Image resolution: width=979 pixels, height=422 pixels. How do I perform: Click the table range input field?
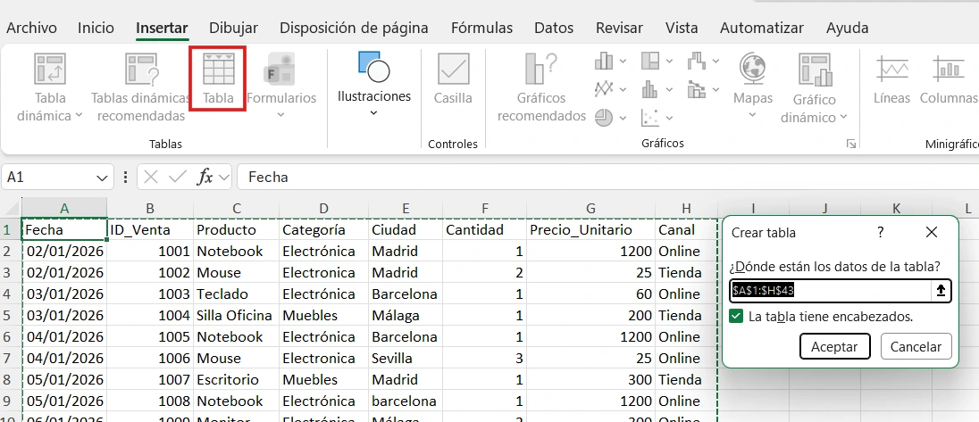pos(832,291)
